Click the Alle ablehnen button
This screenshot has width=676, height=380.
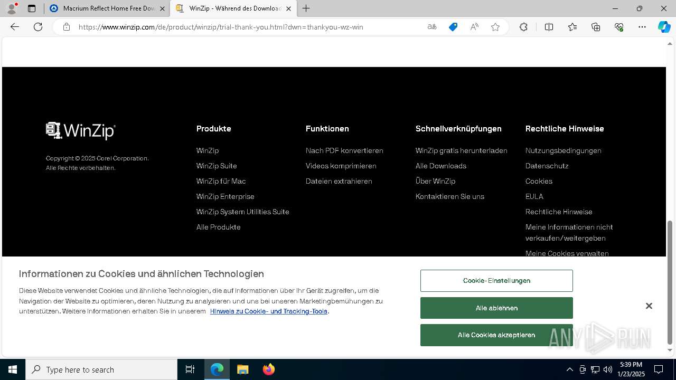coord(496,308)
